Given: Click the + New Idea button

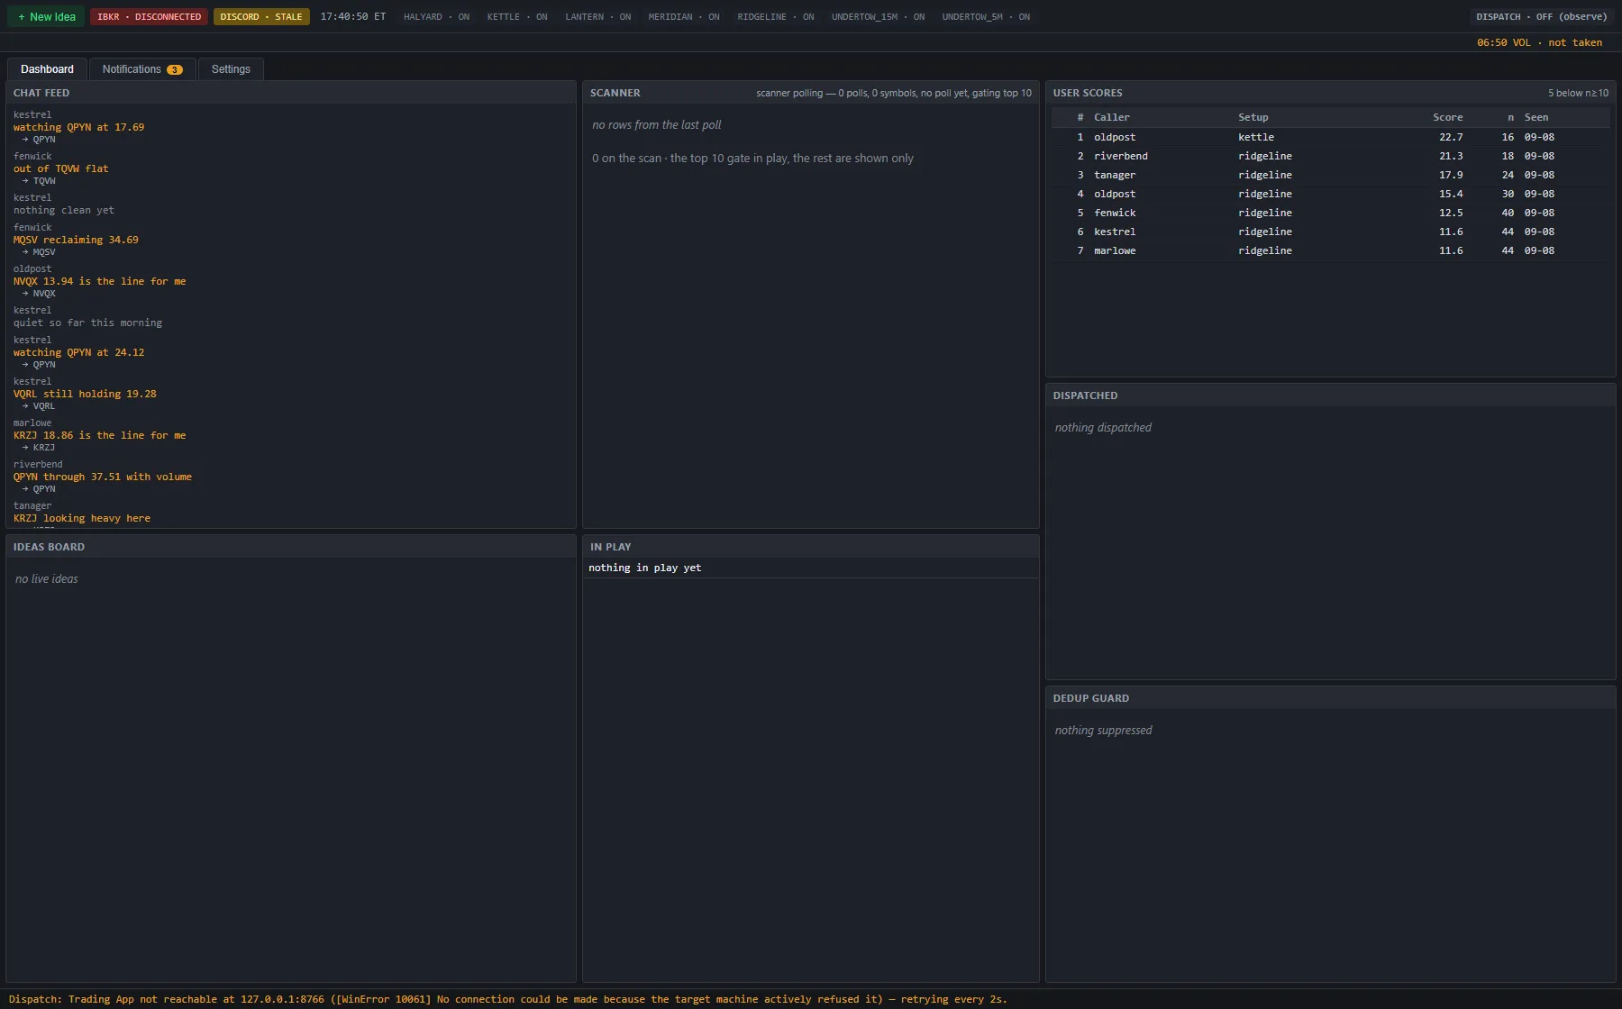Looking at the screenshot, I should (x=47, y=16).
